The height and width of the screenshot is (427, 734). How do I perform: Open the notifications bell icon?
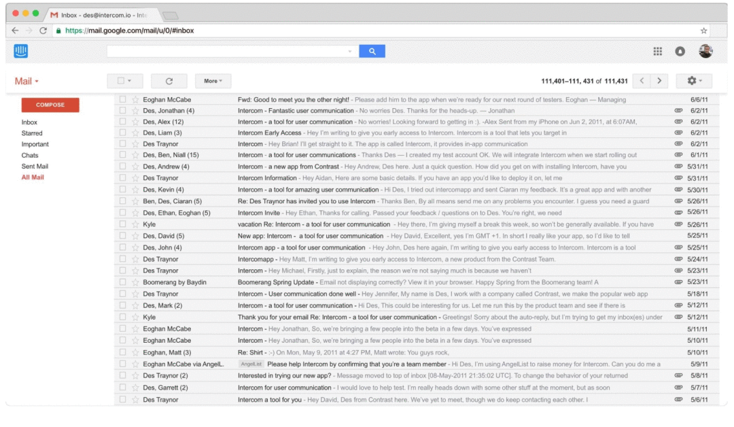[x=680, y=52]
